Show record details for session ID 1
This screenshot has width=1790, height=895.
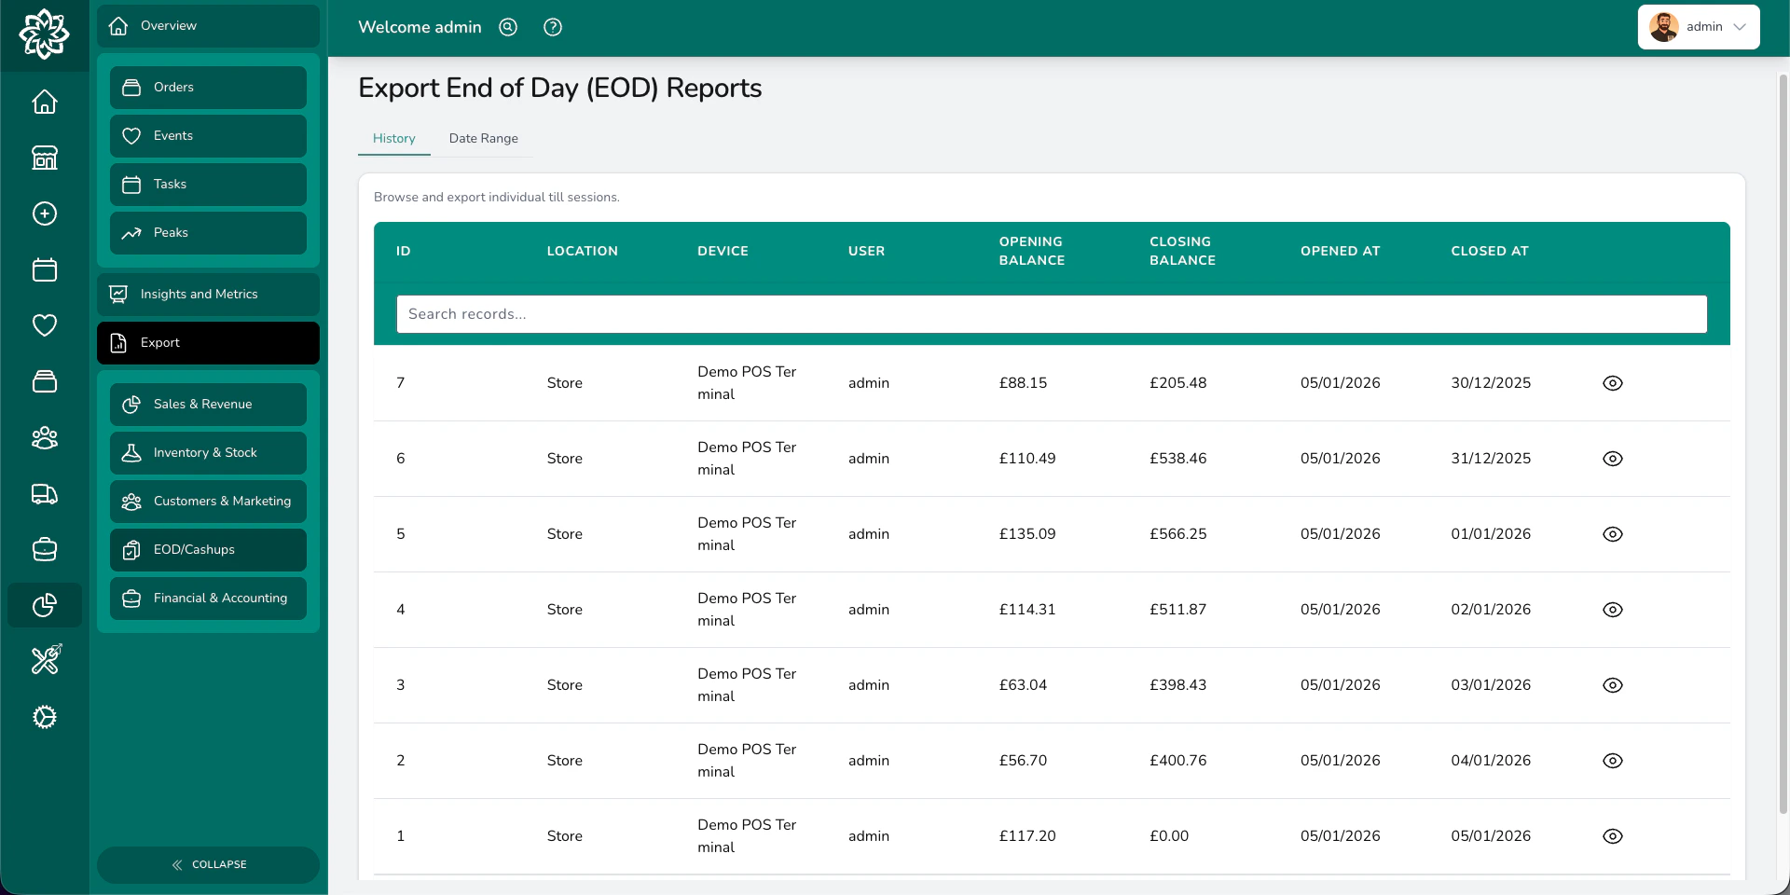[x=1613, y=836]
